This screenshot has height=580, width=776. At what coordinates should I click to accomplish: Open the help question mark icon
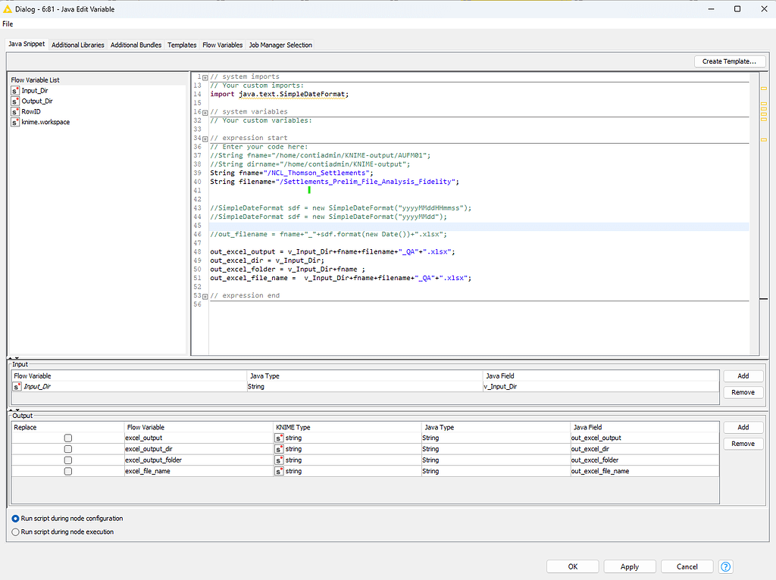(725, 566)
